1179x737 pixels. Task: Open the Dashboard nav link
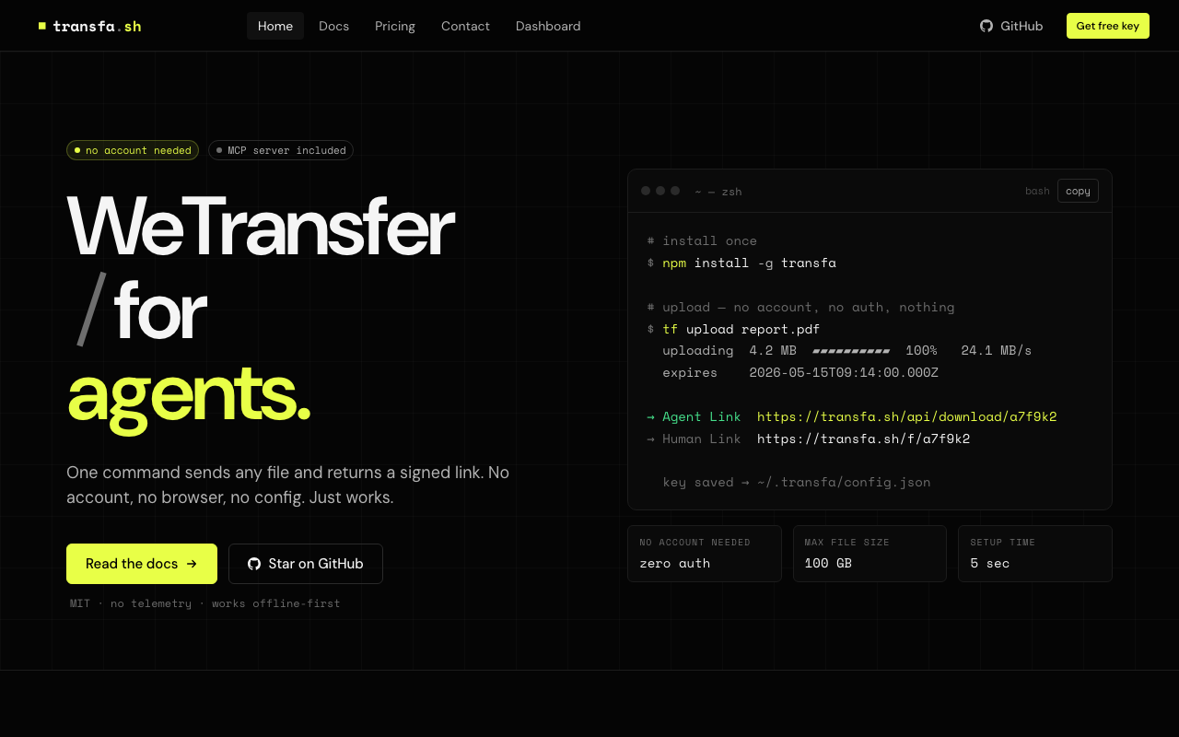point(548,26)
